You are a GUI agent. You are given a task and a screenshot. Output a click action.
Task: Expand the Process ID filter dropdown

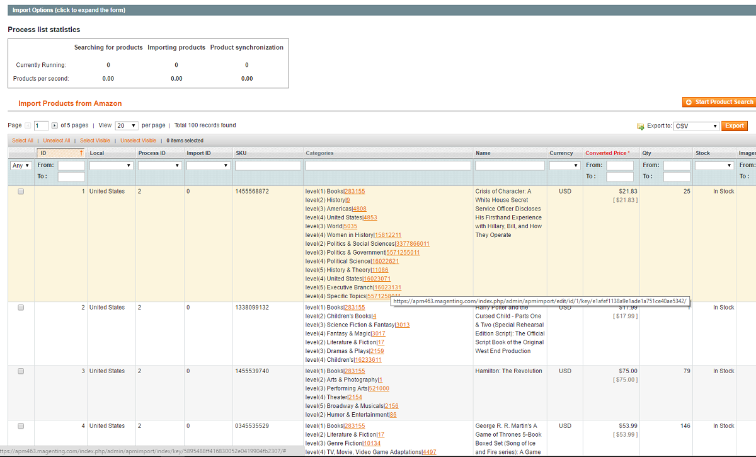pyautogui.click(x=160, y=166)
